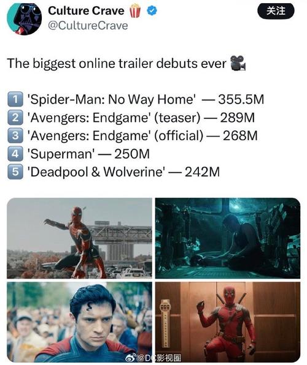Click the Culture Crave display name
This screenshot has width=307, height=365.
tap(86, 10)
